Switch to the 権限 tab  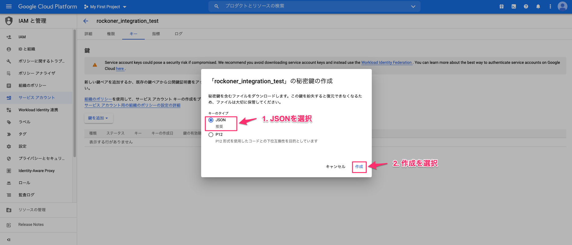click(x=111, y=34)
